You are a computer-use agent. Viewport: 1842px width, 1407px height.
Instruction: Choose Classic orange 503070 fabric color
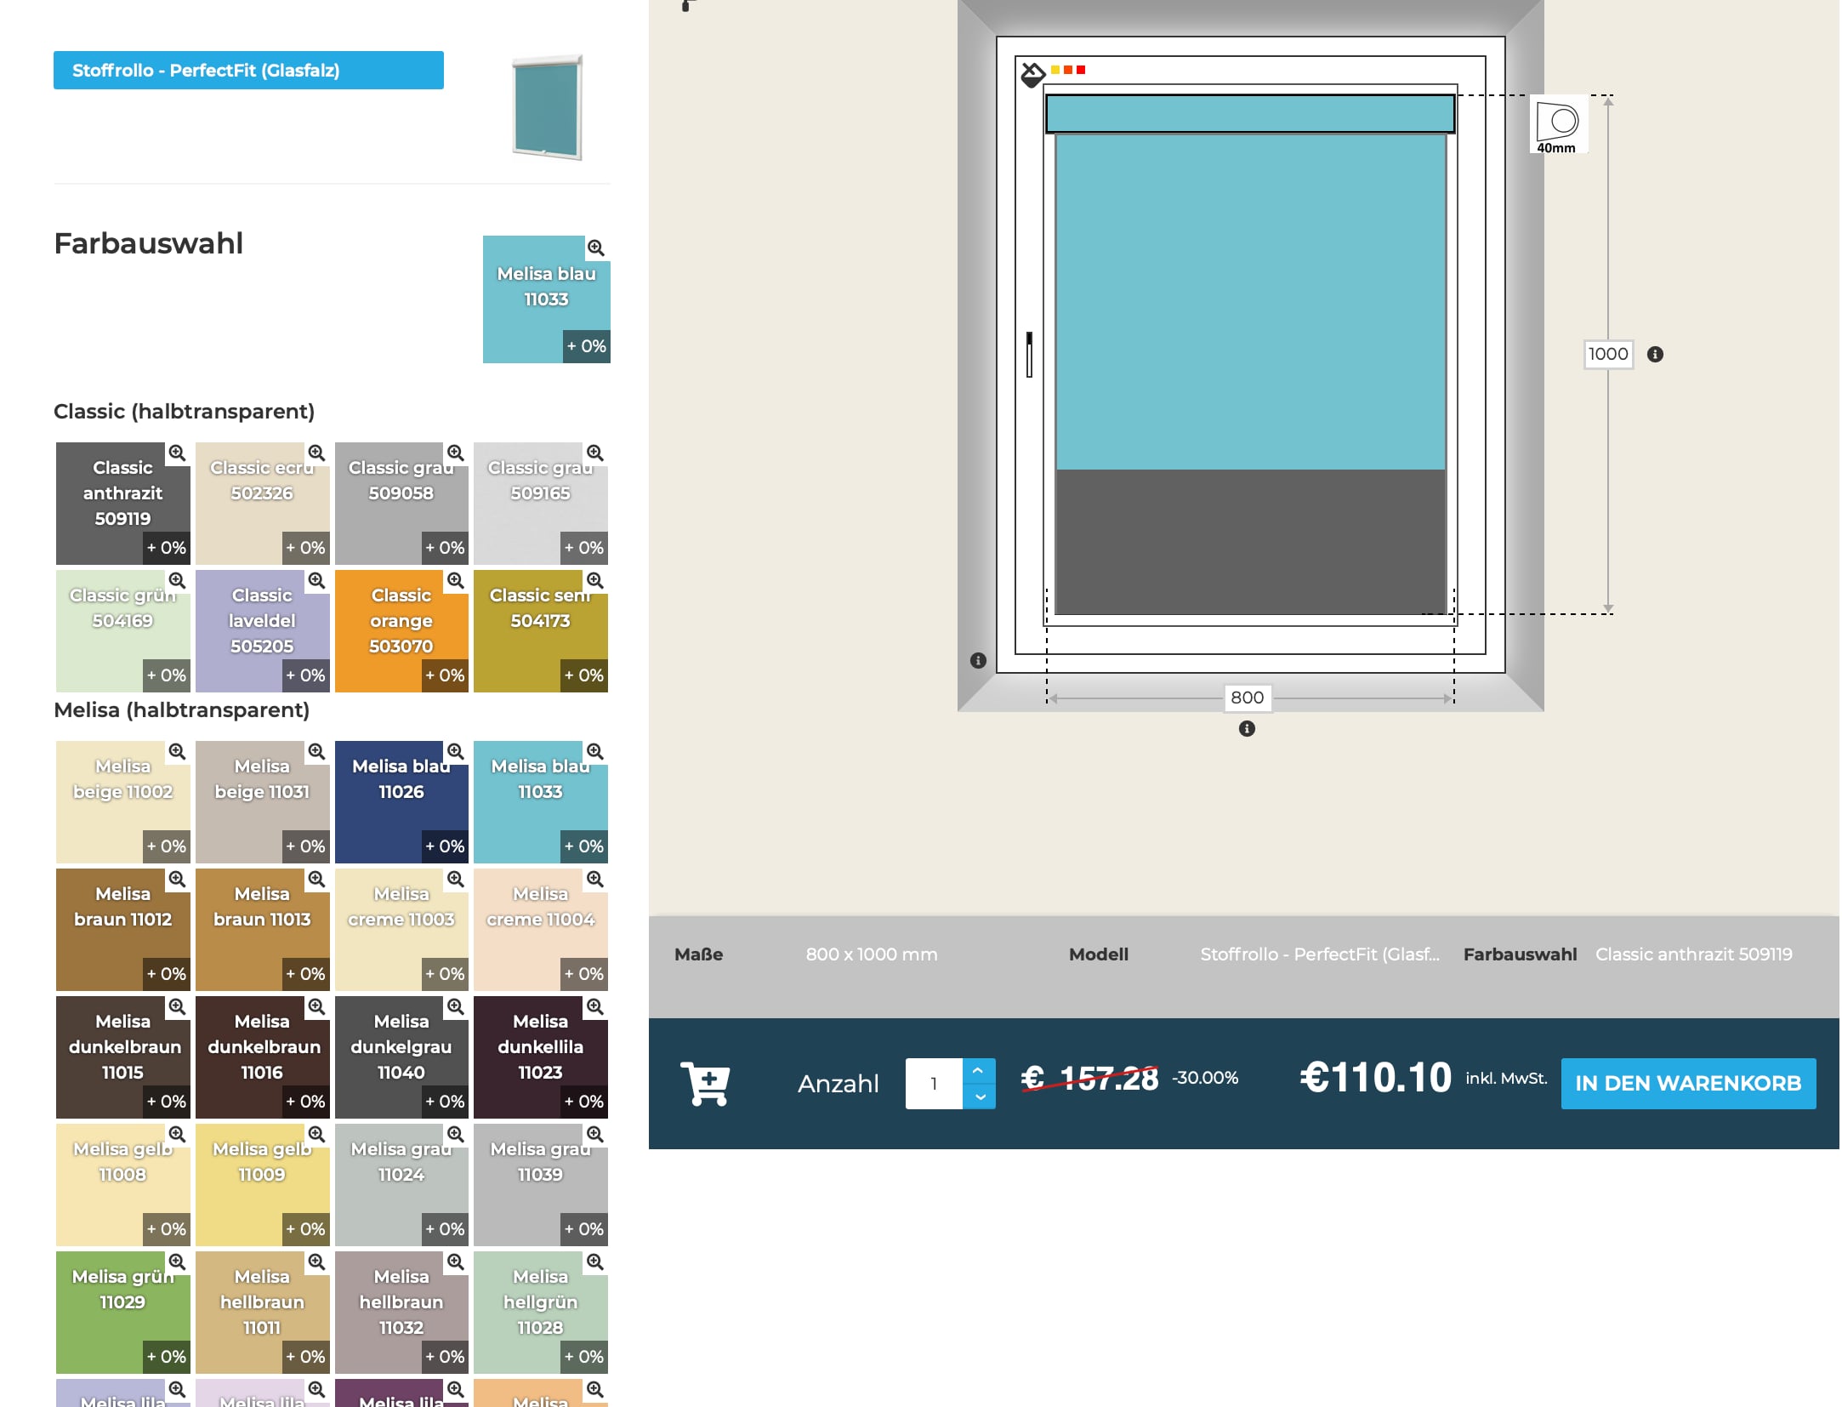pyautogui.click(x=401, y=631)
